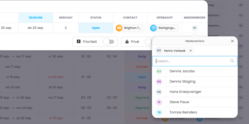Toggle the Prioriteit switch
249x124 pixels.
(109, 42)
